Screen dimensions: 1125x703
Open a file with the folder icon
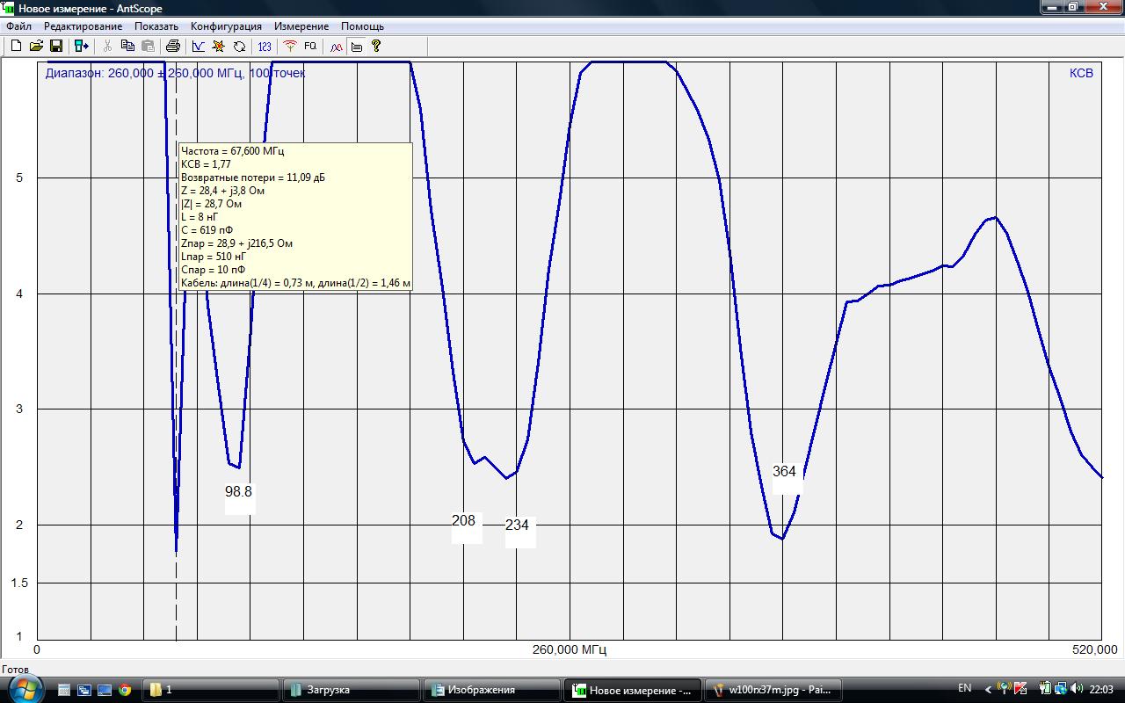coord(36,46)
